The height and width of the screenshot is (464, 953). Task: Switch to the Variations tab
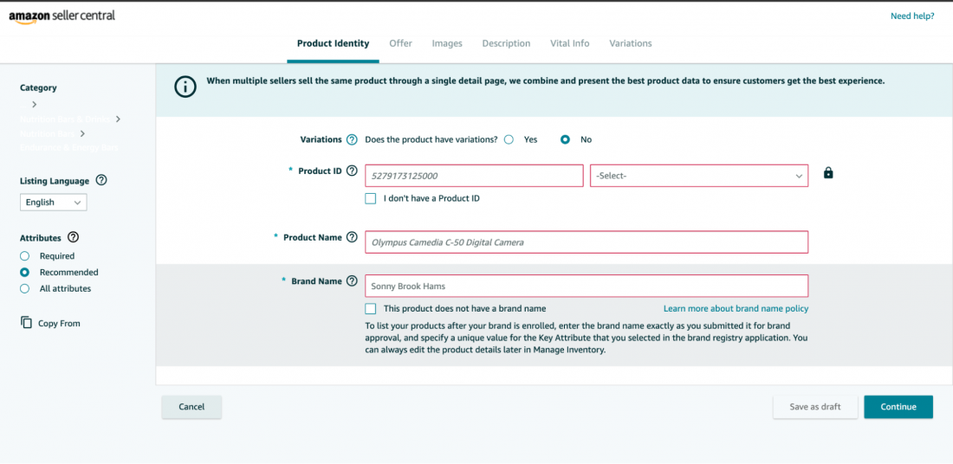tap(631, 44)
